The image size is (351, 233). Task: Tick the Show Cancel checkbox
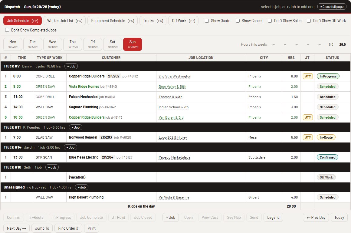(x=238, y=21)
